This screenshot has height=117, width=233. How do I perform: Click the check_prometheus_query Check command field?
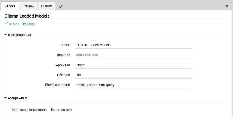pyautogui.click(x=134, y=85)
